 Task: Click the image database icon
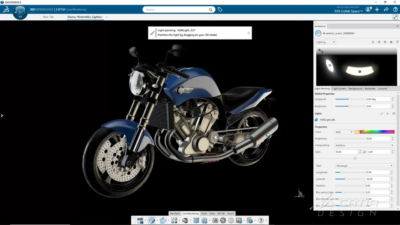click(x=239, y=220)
